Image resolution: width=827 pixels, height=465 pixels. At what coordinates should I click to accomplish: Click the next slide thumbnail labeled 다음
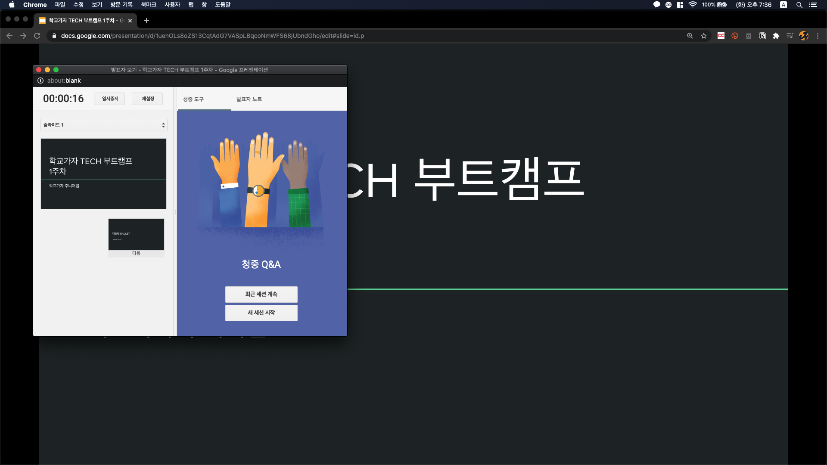pyautogui.click(x=136, y=235)
